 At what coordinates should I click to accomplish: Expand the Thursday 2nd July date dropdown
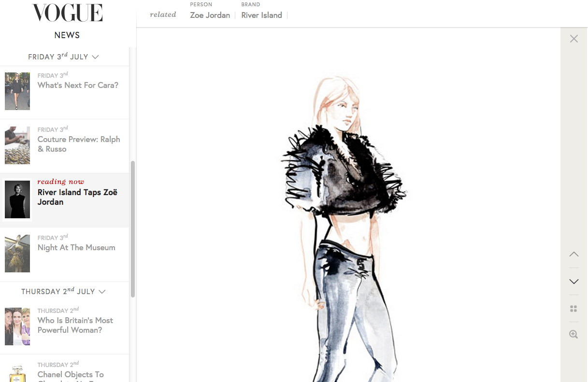64,291
